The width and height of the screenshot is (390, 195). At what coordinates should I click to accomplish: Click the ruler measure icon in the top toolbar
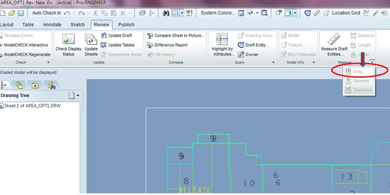[x=317, y=13]
